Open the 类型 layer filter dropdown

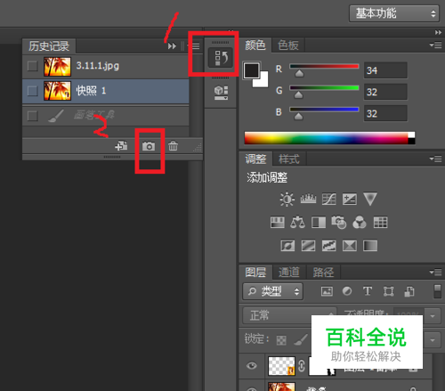[x=273, y=291]
